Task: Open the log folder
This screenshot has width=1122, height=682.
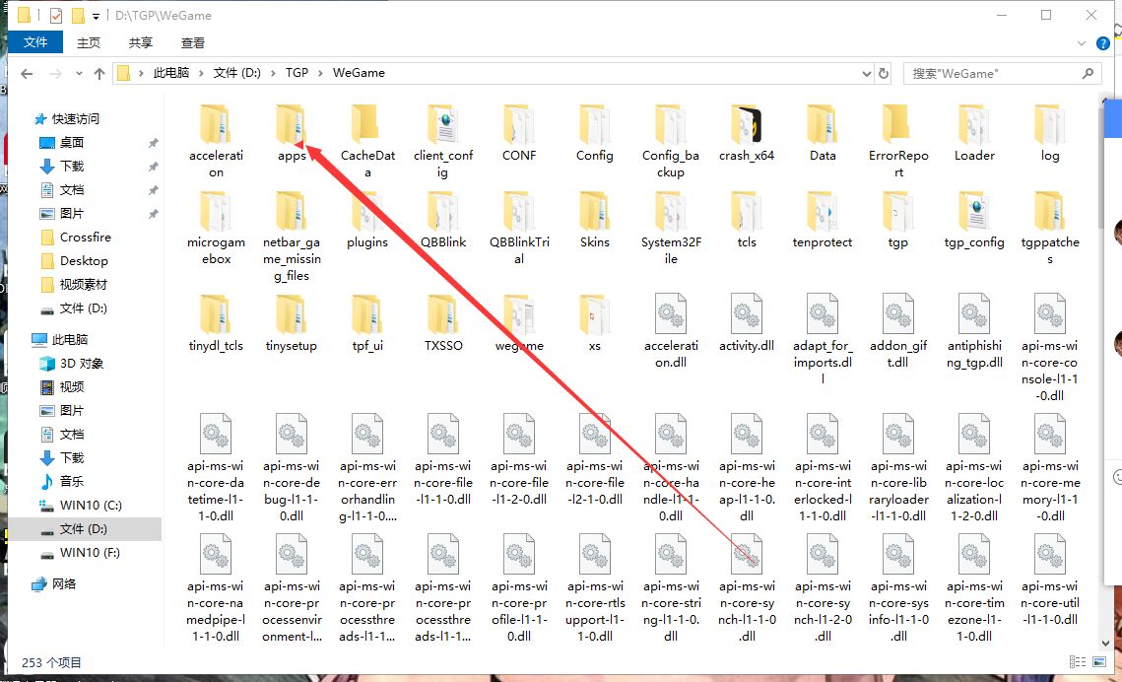Action: tap(1050, 134)
